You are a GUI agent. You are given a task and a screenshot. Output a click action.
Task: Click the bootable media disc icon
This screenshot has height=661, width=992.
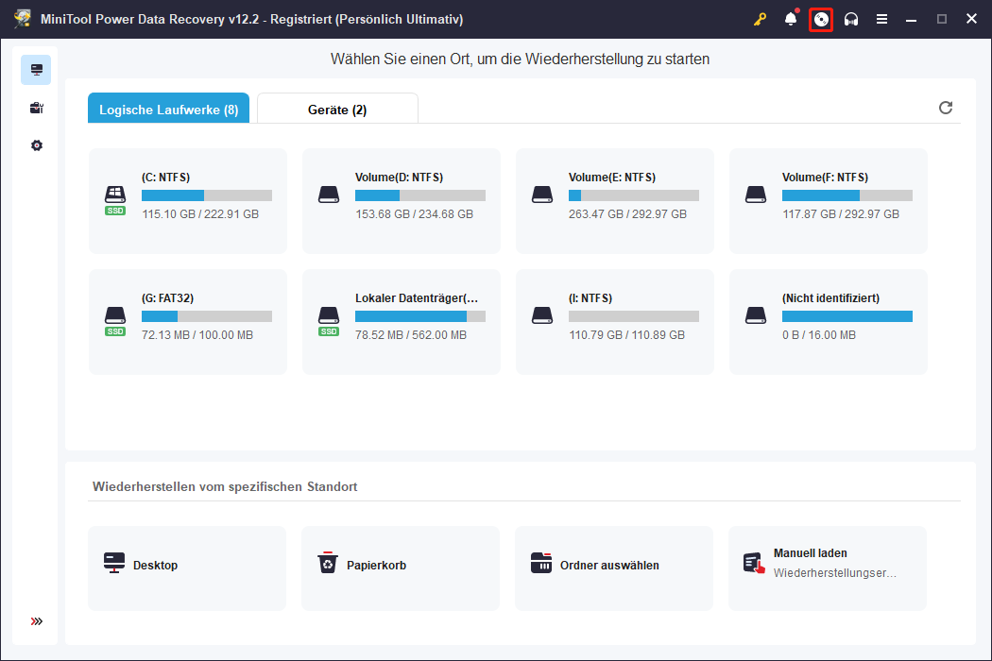821,20
